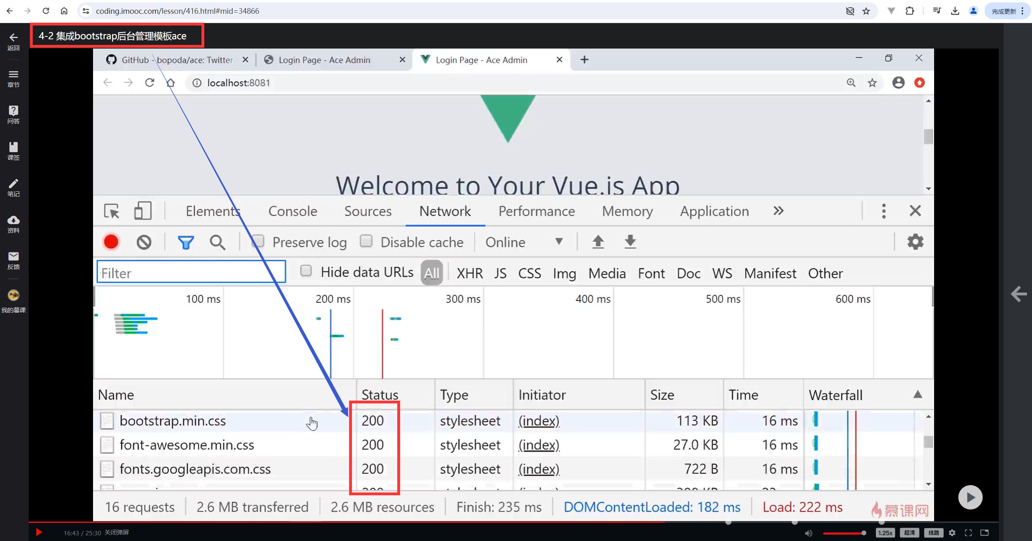Enable the Disable cache checkbox
The image size is (1032, 541).
(366, 241)
